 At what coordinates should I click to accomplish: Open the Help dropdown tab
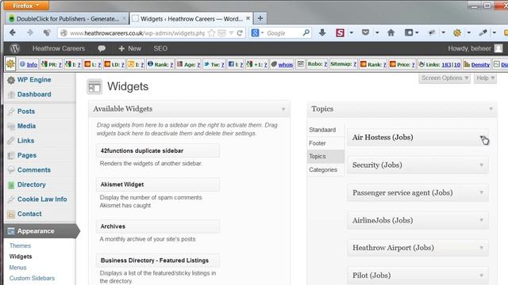[x=485, y=78]
